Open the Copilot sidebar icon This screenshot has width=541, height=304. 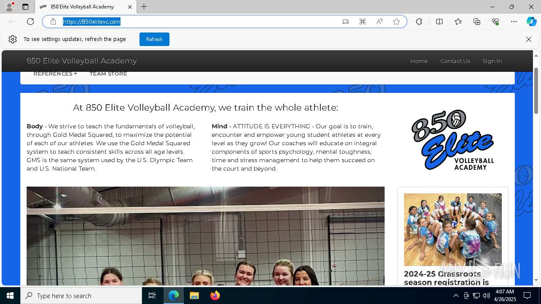pyautogui.click(x=531, y=22)
